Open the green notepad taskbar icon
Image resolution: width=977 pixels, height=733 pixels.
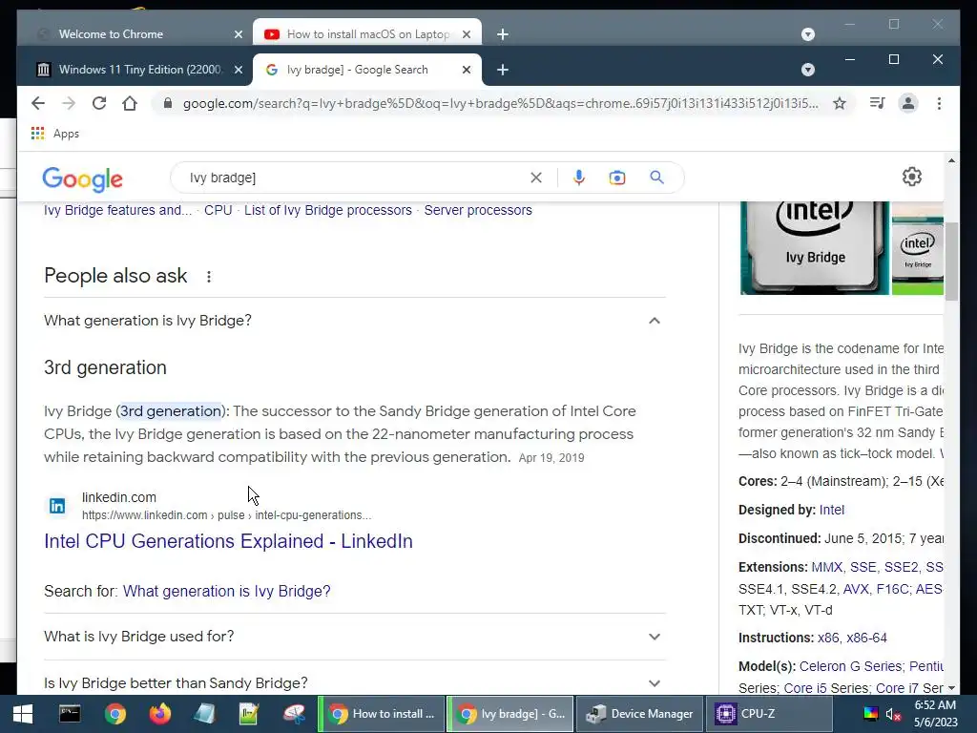[x=249, y=714]
